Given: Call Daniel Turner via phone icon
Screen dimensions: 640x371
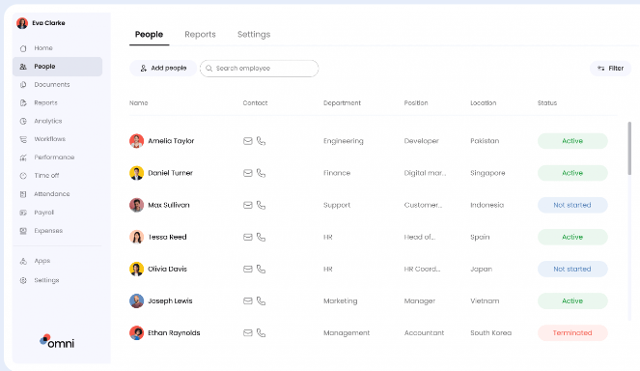Looking at the screenshot, I should tap(261, 173).
